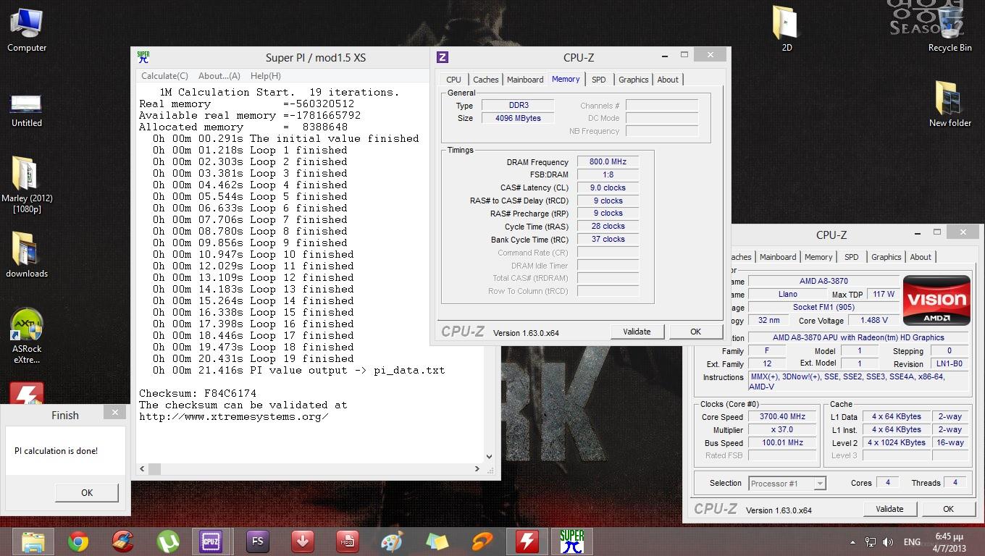The height and width of the screenshot is (556, 985).
Task: Select the New folder desktop icon
Action: [x=950, y=104]
